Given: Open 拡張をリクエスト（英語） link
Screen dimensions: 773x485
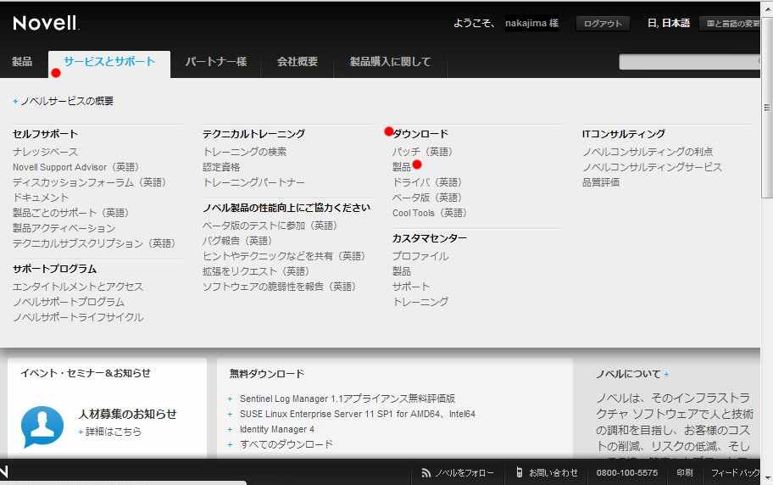Looking at the screenshot, I should pos(256,271).
